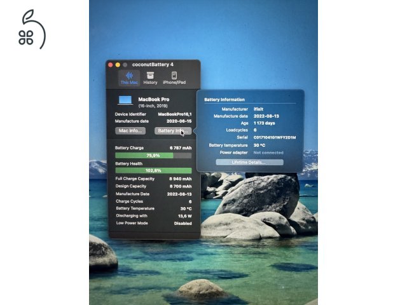Open the History archive box tab
The image size is (407, 305).
[x=150, y=78]
